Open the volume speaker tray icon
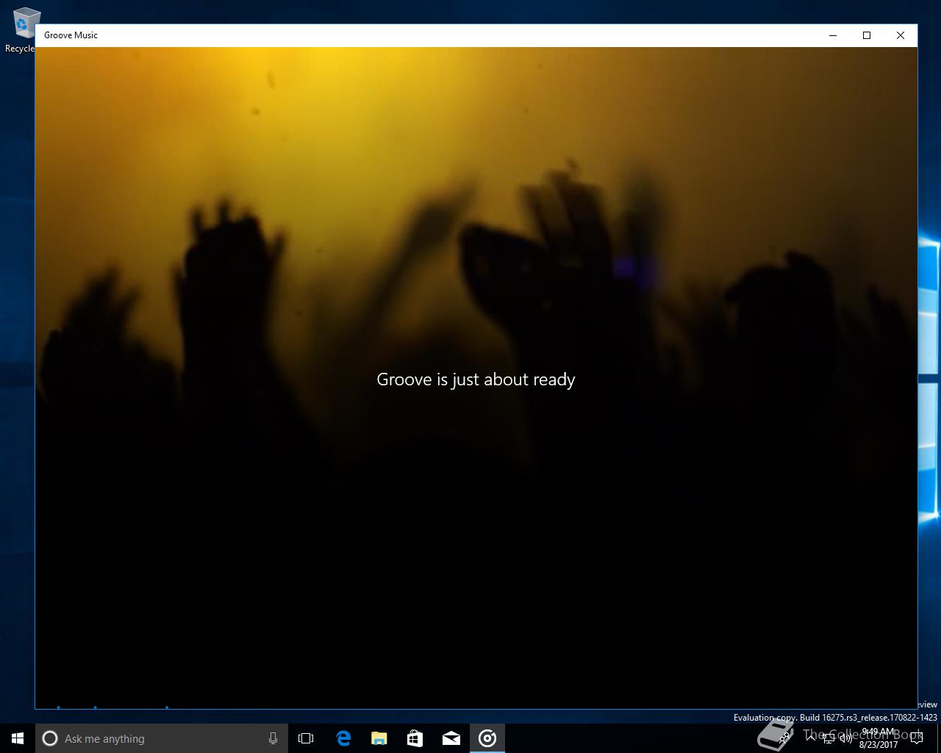Screen dimensions: 941x753 point(846,738)
